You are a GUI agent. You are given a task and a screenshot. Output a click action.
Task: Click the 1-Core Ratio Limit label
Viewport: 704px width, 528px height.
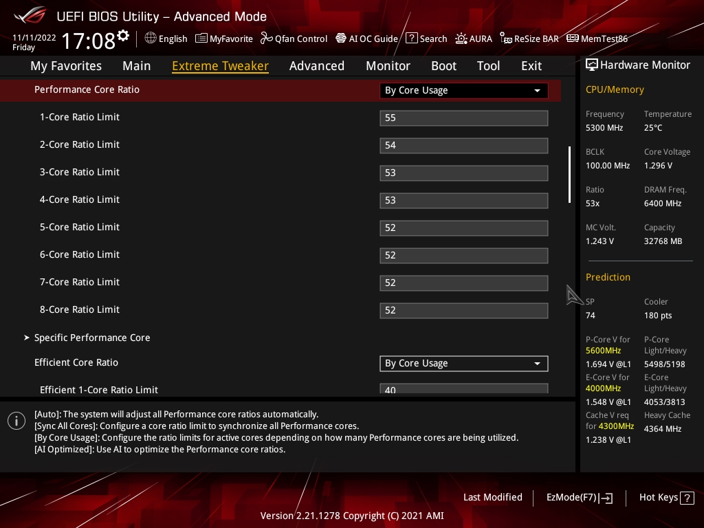pyautogui.click(x=80, y=117)
